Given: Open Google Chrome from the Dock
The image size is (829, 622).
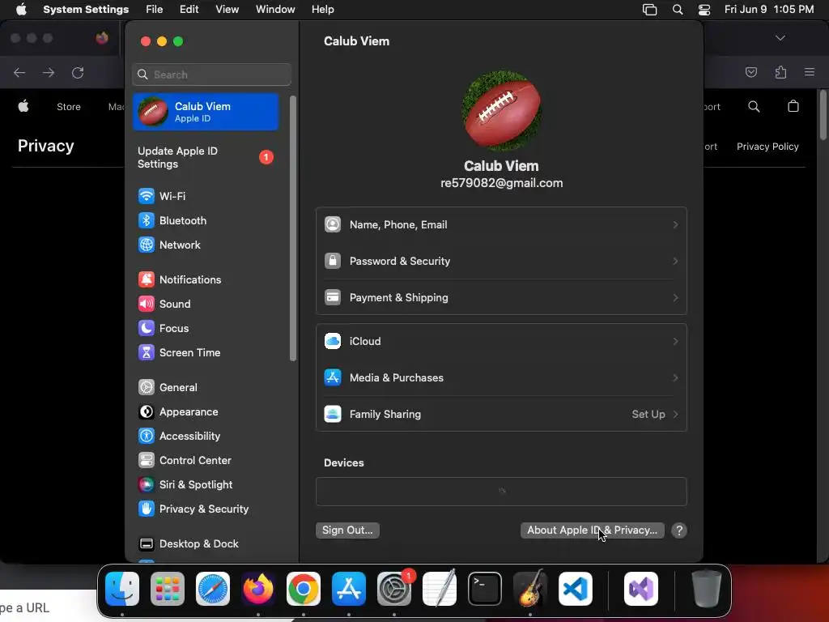Looking at the screenshot, I should point(304,589).
